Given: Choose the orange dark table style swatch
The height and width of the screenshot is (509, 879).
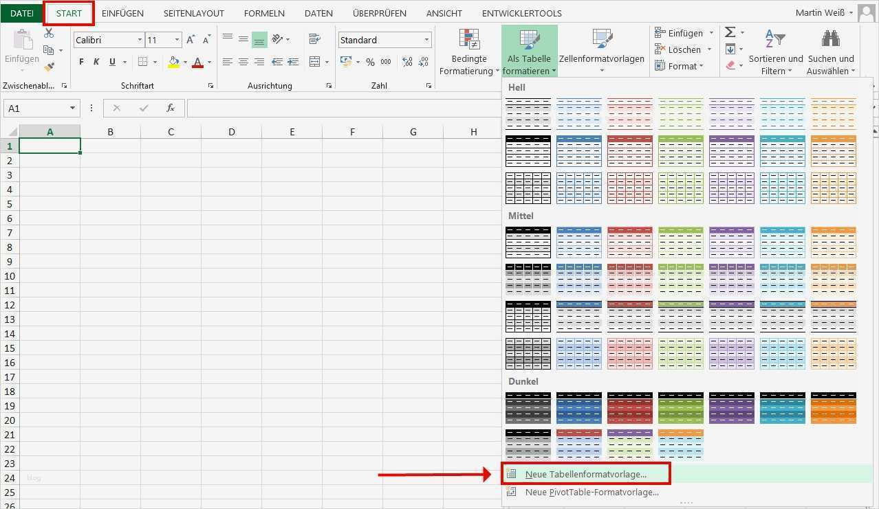Looking at the screenshot, I should (834, 407).
